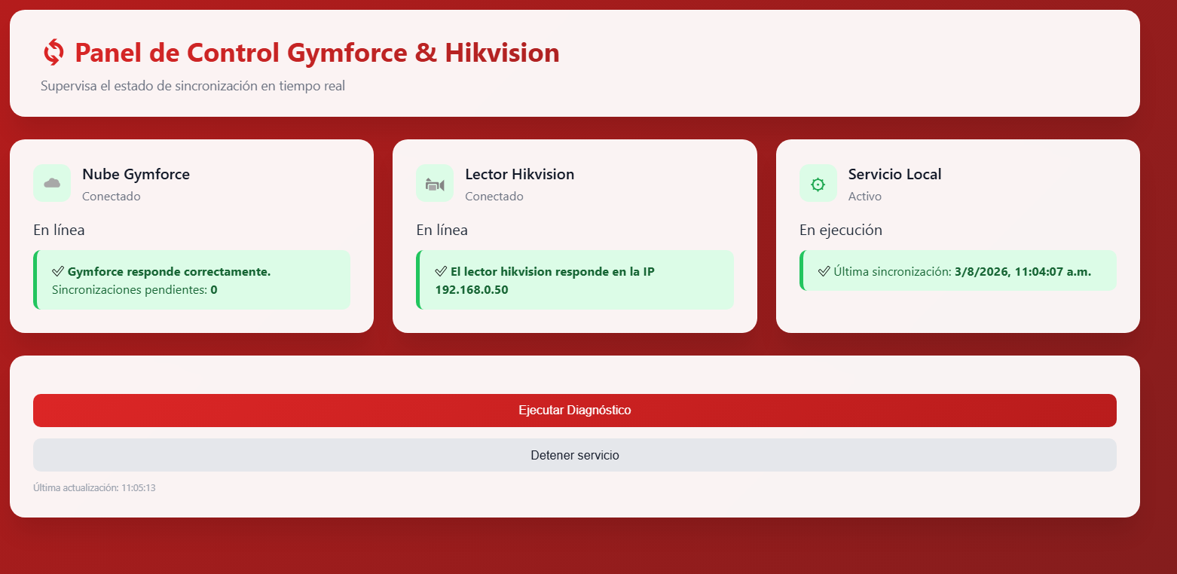This screenshot has width=1177, height=574.
Task: Click the 'Panel de Control Gymforce & Hikvision' heading
Action: click(x=317, y=53)
